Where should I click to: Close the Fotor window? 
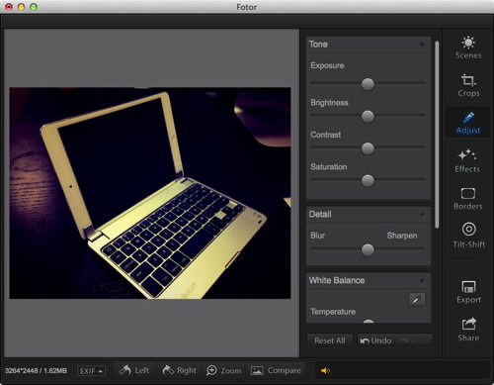(x=9, y=7)
